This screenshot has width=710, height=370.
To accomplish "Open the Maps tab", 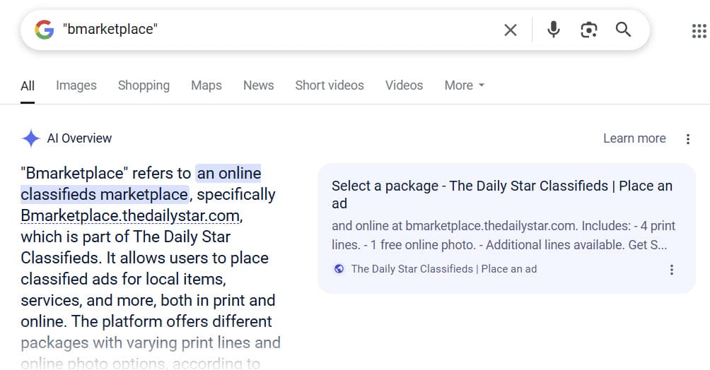I will [206, 85].
